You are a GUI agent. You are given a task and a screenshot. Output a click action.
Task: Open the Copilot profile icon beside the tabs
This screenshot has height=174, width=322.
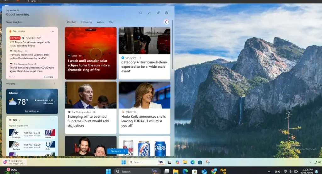pyautogui.click(x=166, y=22)
